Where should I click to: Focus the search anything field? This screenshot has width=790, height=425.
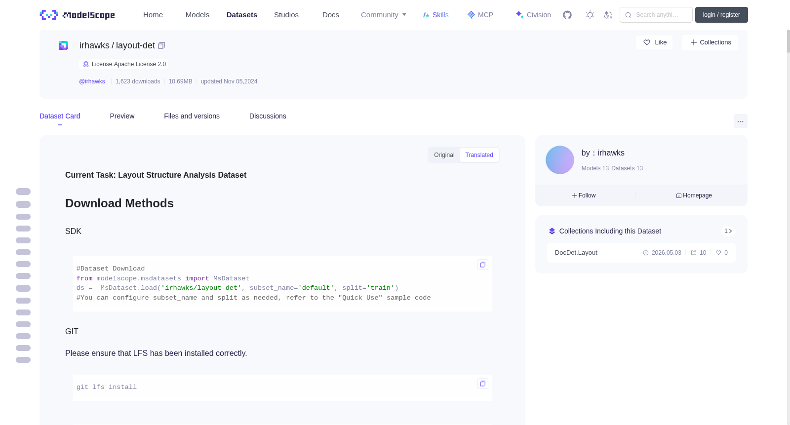click(x=656, y=15)
